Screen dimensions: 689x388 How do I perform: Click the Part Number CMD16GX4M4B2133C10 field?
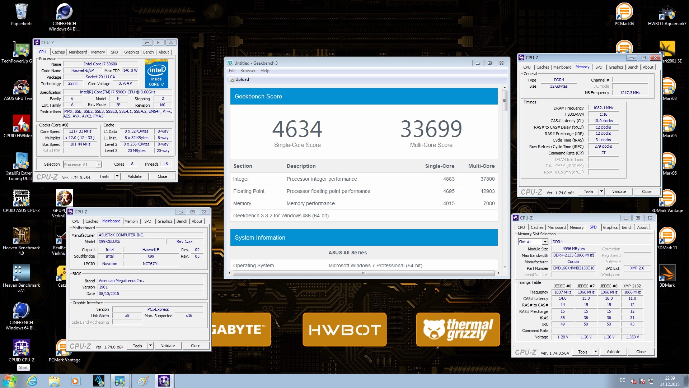tap(573, 268)
